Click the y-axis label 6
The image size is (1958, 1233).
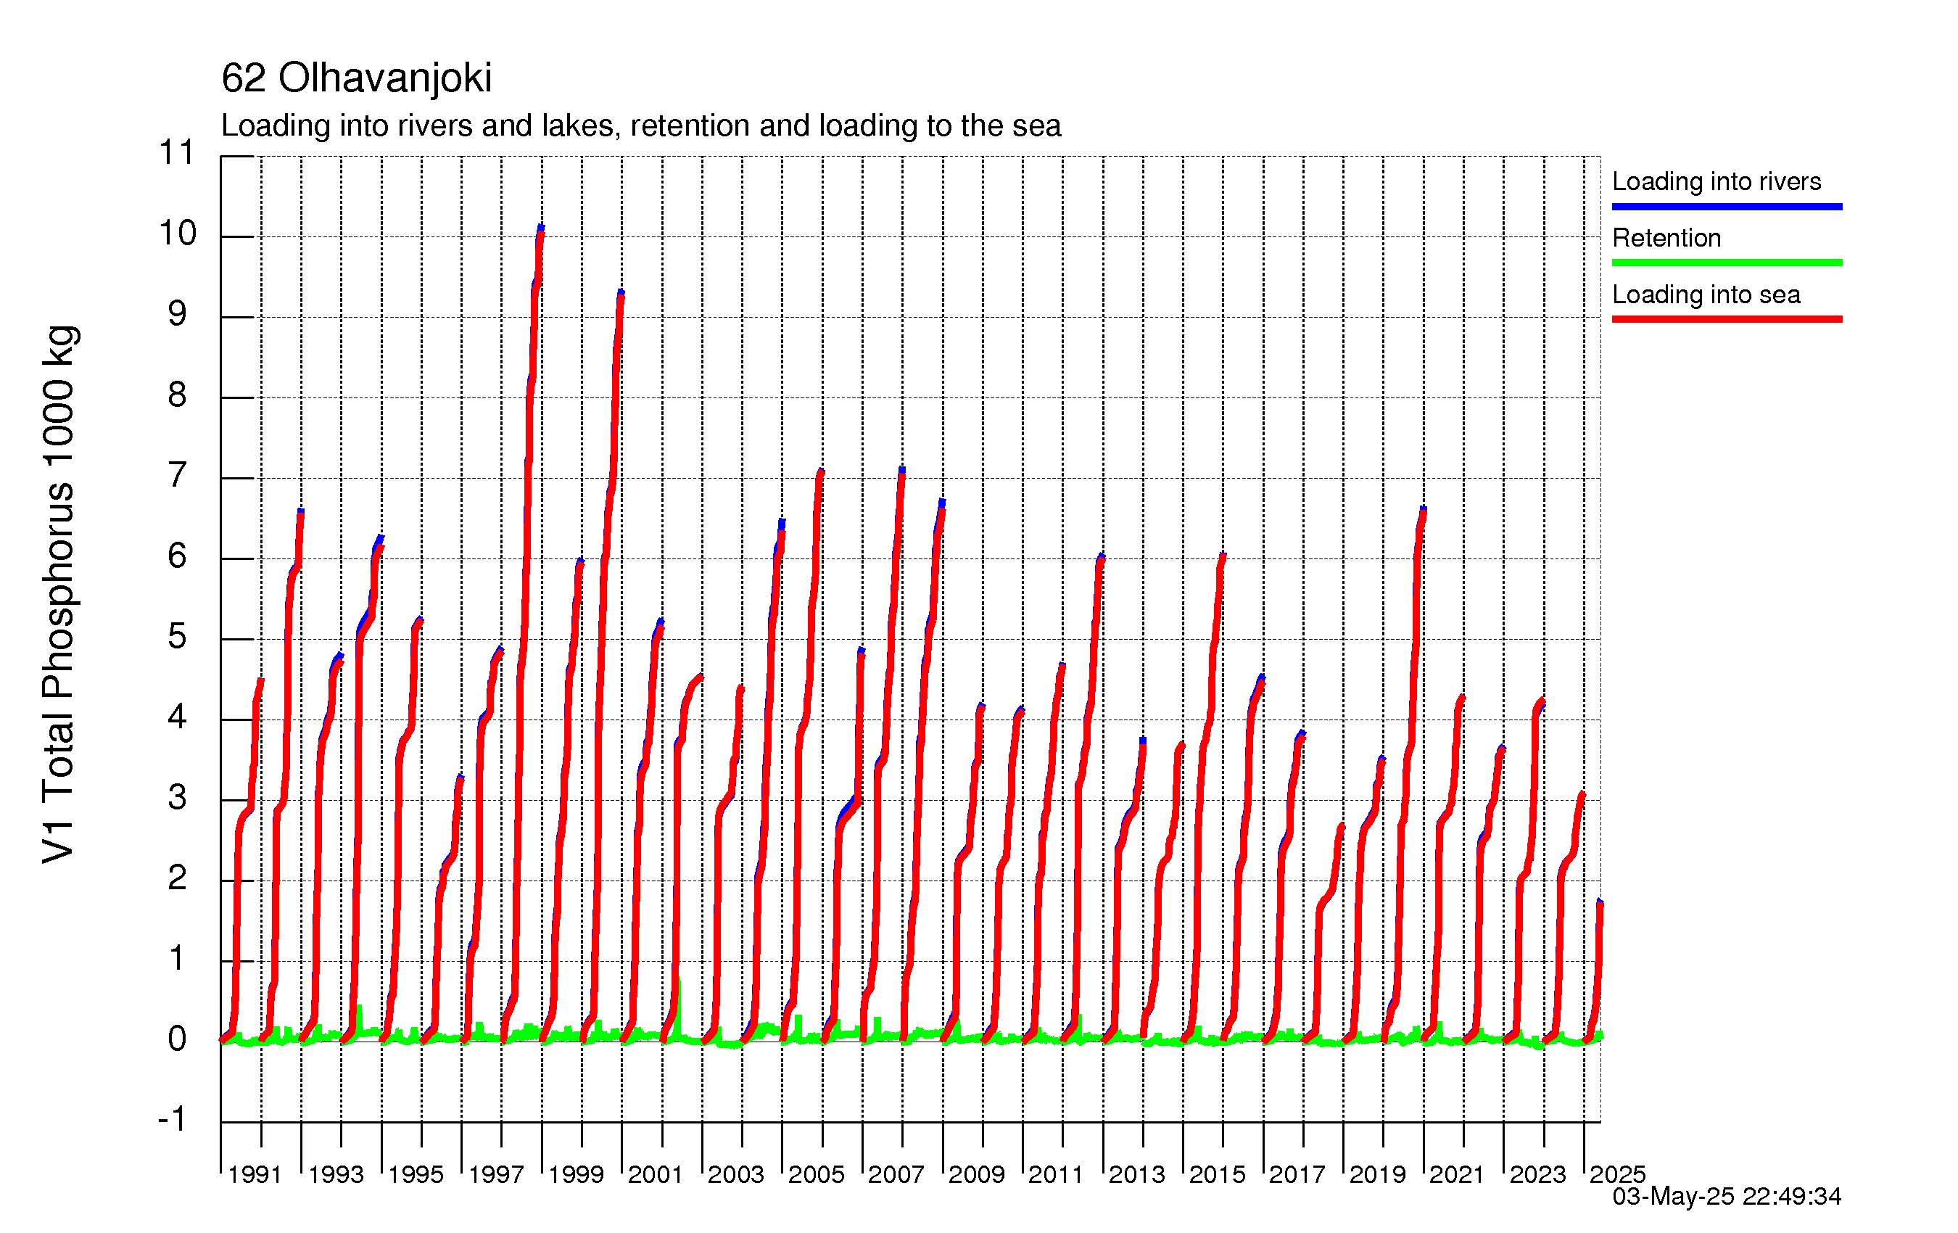(x=176, y=556)
